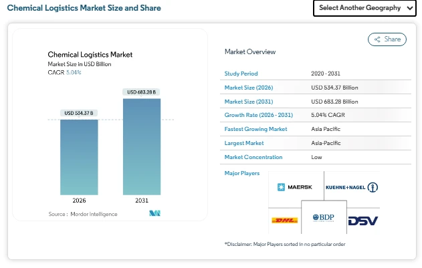This screenshot has width=422, height=268.
Task: Click the share icon in Share button
Action: (378, 39)
